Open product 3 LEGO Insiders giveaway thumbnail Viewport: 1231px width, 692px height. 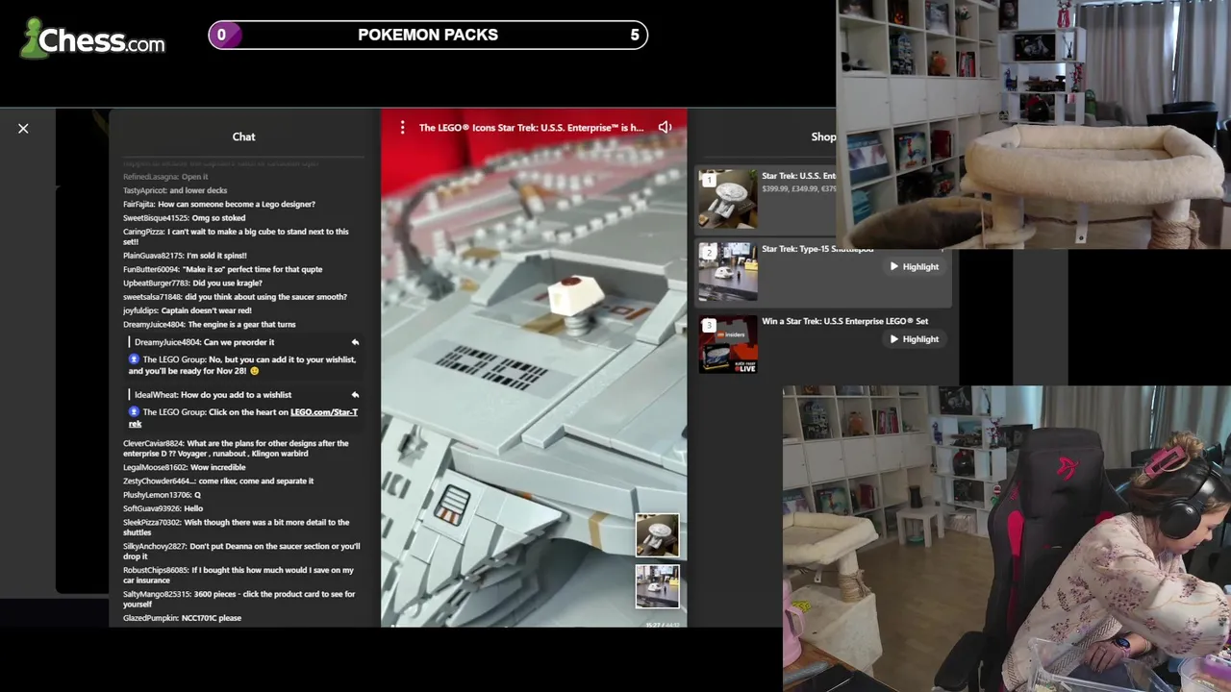(x=728, y=344)
